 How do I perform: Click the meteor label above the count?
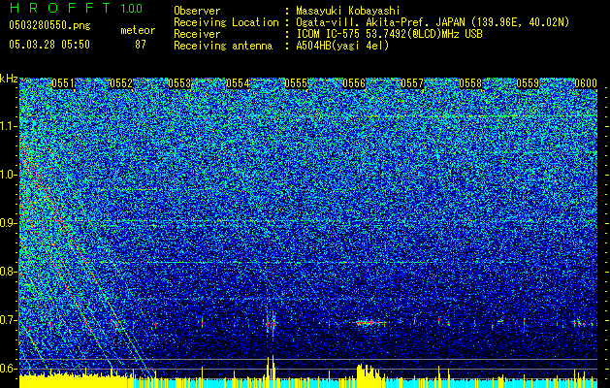click(138, 30)
